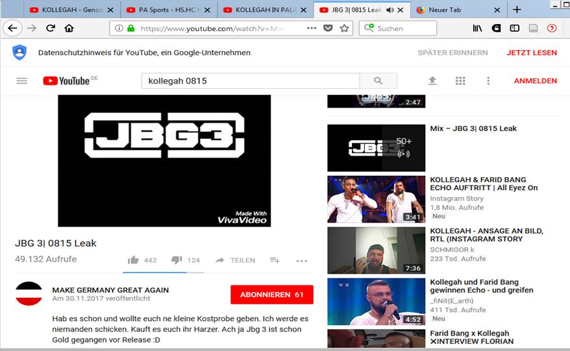The width and height of the screenshot is (570, 351).
Task: Add video to a playlist
Action: click(x=275, y=260)
